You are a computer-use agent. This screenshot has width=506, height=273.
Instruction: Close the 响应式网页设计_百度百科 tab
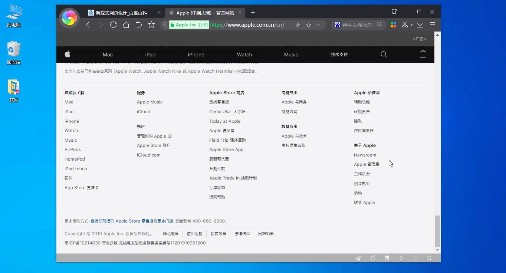(159, 13)
